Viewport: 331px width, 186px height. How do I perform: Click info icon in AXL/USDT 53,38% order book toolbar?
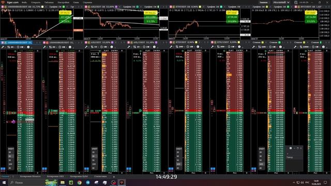pyautogui.click(x=154, y=47)
